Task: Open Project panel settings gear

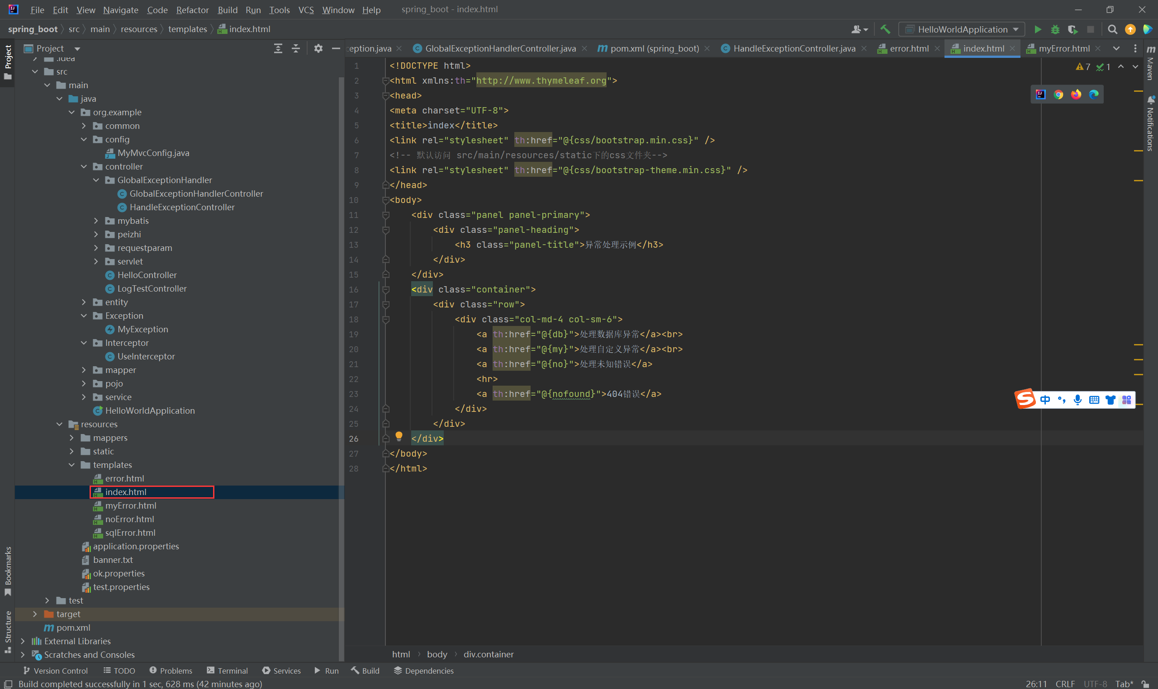Action: (x=318, y=48)
